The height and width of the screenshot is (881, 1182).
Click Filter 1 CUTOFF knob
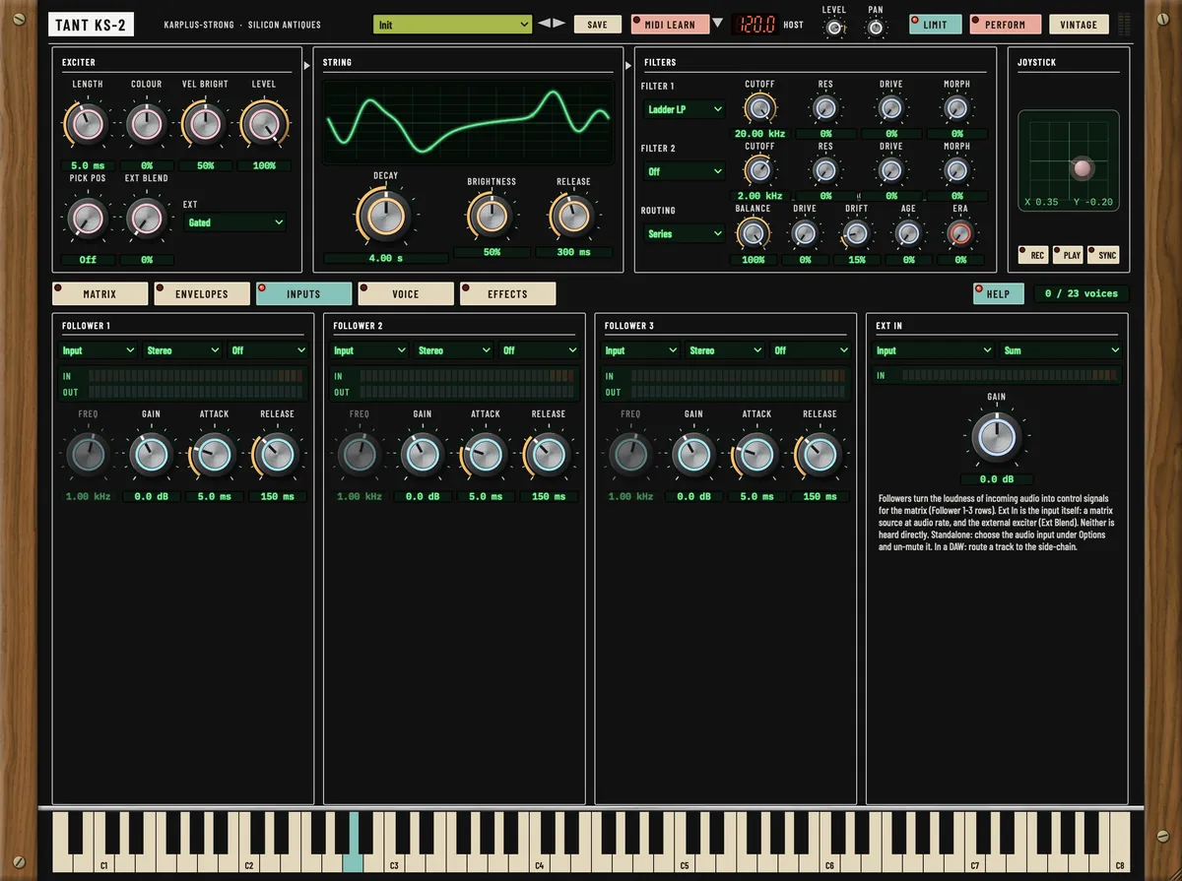tap(759, 108)
